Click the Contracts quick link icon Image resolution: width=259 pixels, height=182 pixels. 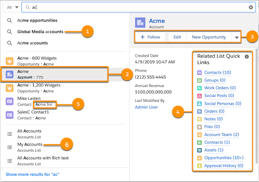pos(199,143)
